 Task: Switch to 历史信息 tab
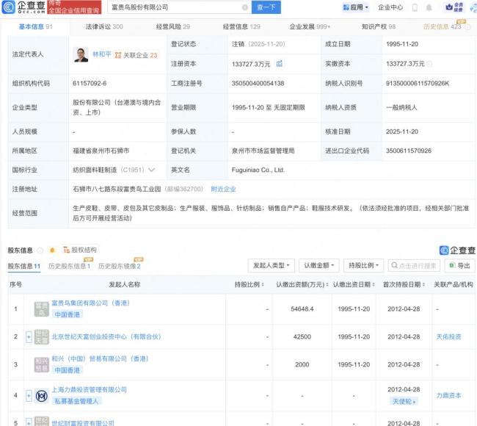pos(443,26)
